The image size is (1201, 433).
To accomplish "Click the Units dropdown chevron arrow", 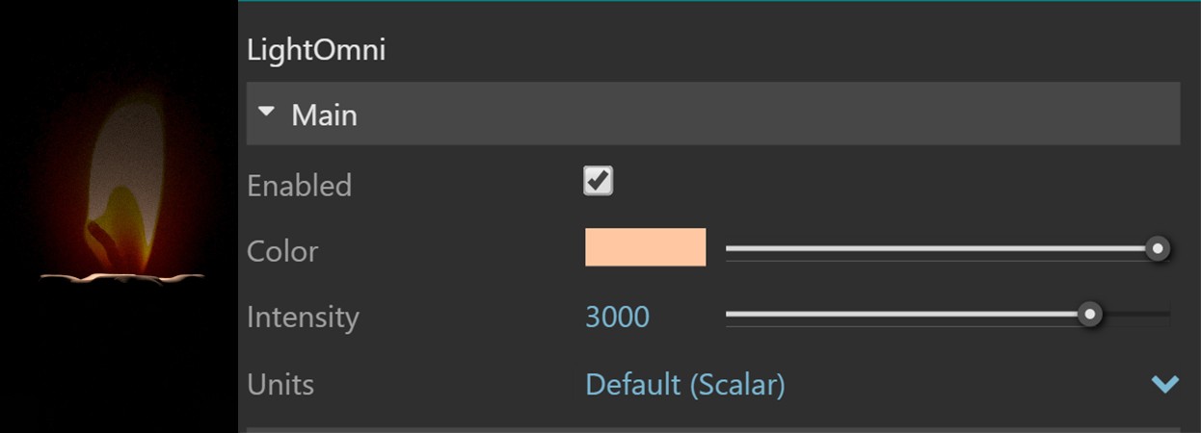I will click(1164, 384).
